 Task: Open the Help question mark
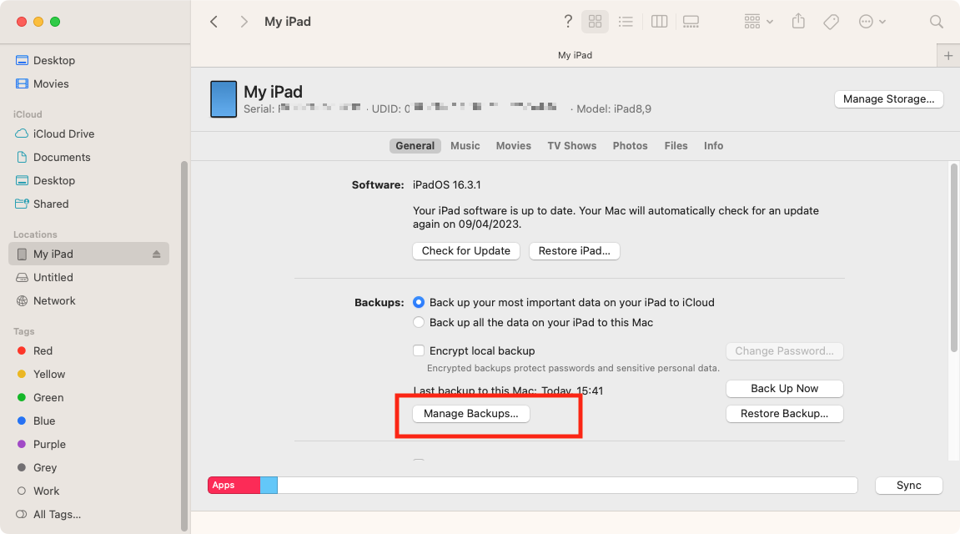(x=568, y=22)
